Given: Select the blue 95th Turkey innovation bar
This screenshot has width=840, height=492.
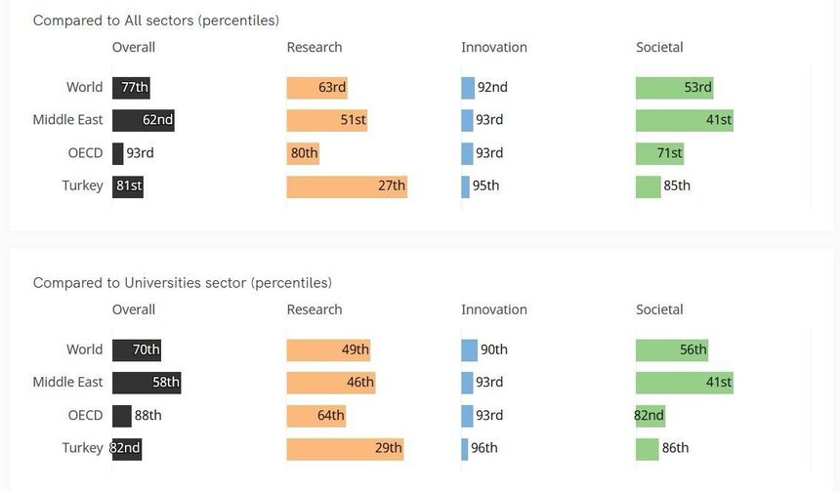Looking at the screenshot, I should point(466,185).
